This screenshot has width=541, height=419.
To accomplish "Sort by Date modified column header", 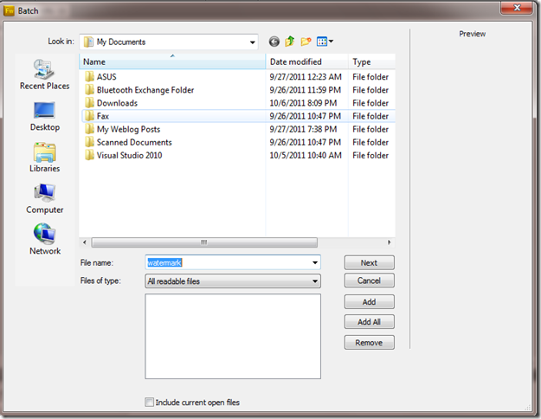I will pyautogui.click(x=306, y=61).
